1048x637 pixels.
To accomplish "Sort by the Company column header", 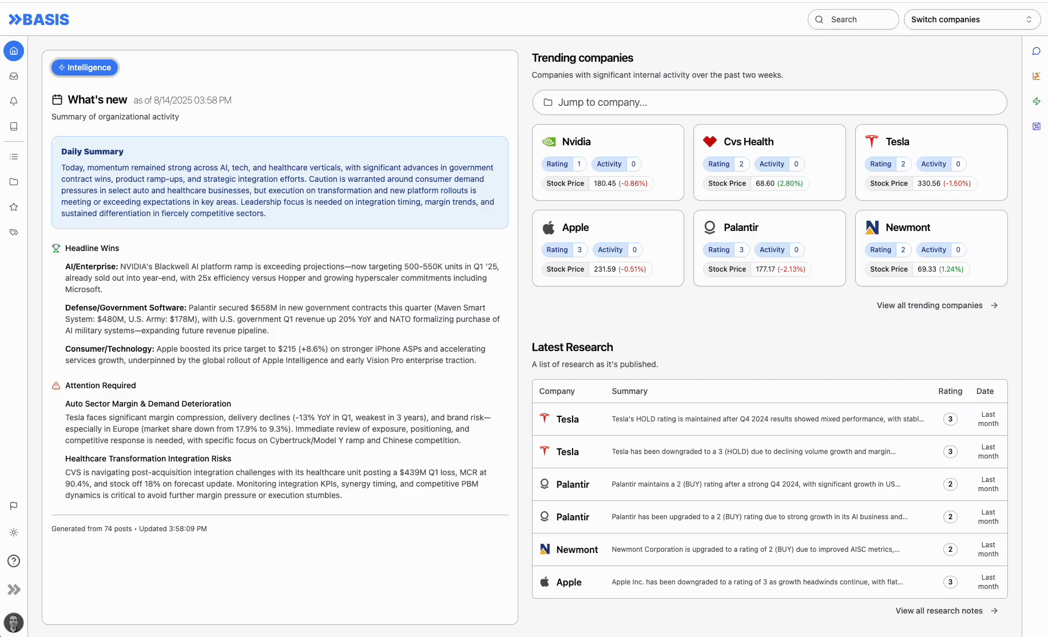I will (x=557, y=391).
